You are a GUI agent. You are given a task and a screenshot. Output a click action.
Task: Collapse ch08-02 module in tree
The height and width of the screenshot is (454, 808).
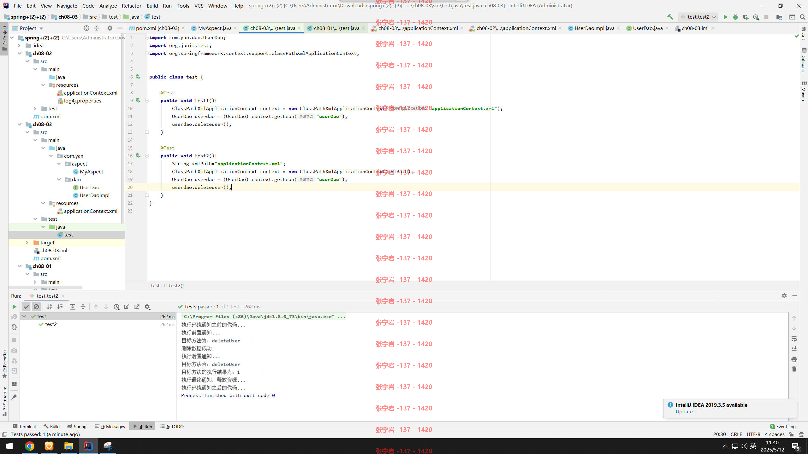click(20, 53)
